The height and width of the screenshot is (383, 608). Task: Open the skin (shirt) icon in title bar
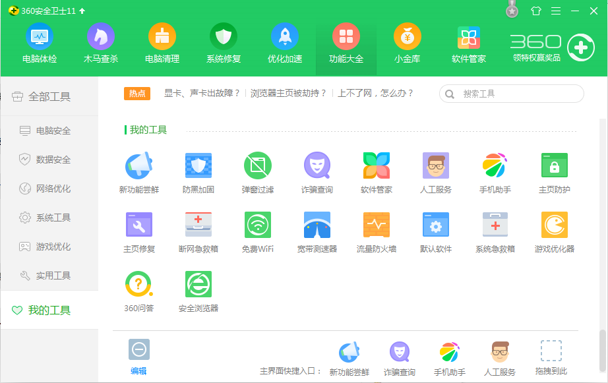[x=536, y=11]
